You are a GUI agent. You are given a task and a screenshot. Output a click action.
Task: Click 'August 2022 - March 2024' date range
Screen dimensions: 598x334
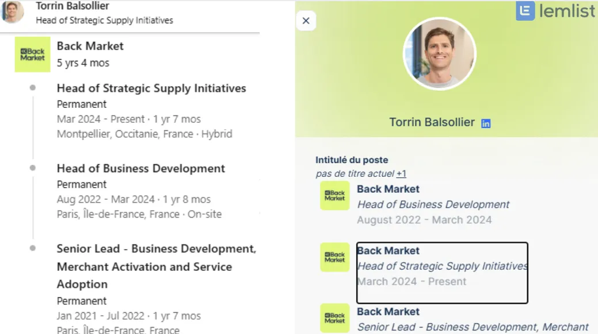coord(425,220)
